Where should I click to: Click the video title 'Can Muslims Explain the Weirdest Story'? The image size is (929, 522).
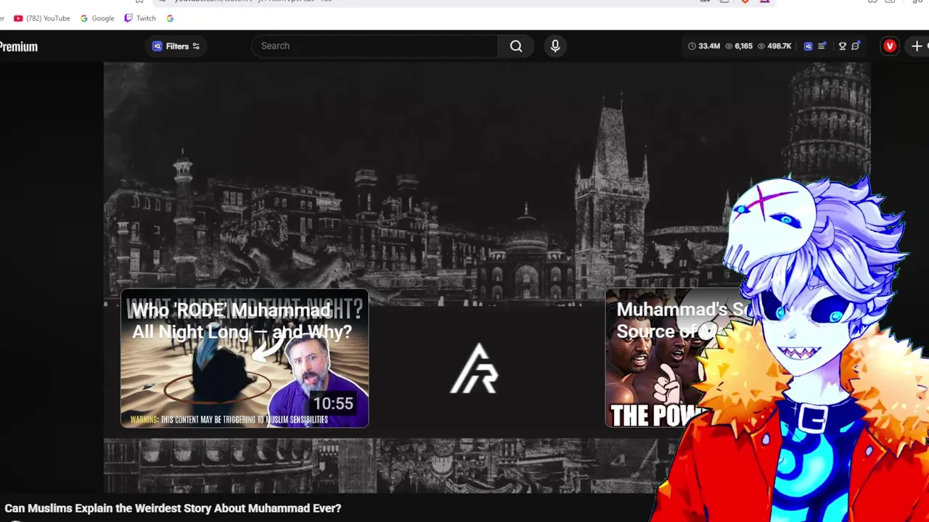(x=173, y=508)
